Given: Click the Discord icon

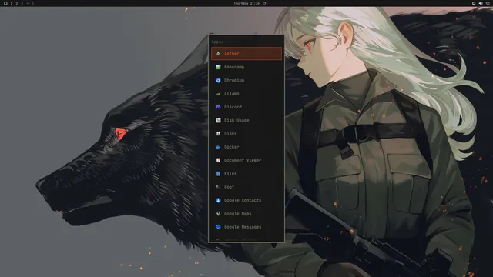Looking at the screenshot, I should pos(218,107).
